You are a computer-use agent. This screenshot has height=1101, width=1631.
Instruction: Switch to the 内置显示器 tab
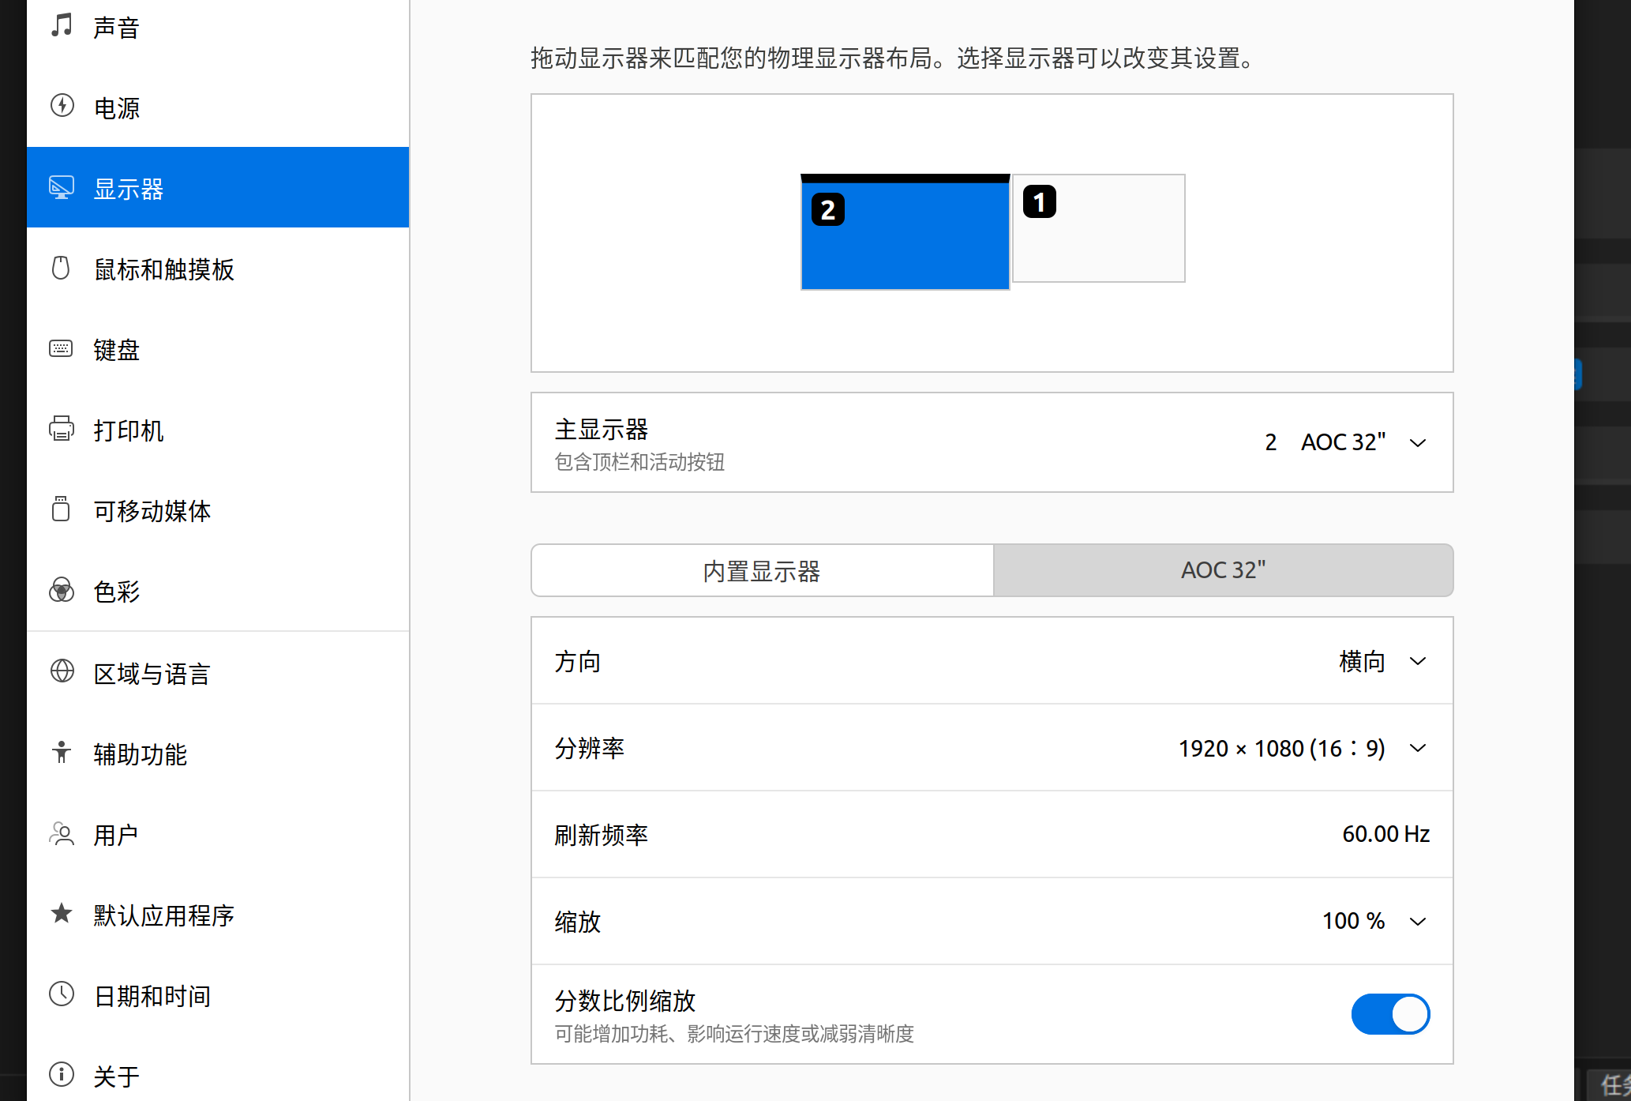(762, 570)
